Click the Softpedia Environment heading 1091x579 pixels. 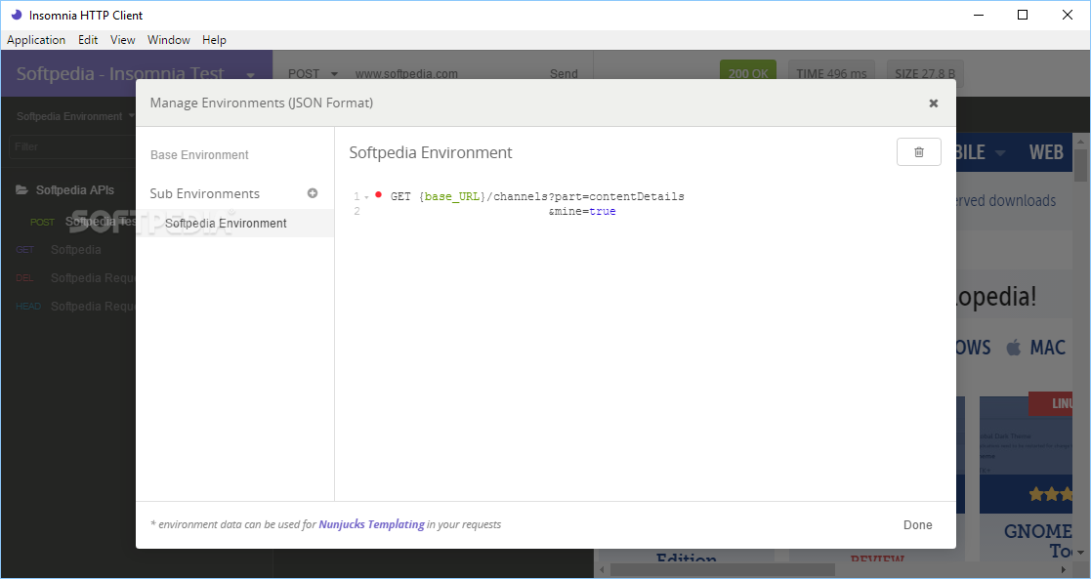[x=431, y=152]
